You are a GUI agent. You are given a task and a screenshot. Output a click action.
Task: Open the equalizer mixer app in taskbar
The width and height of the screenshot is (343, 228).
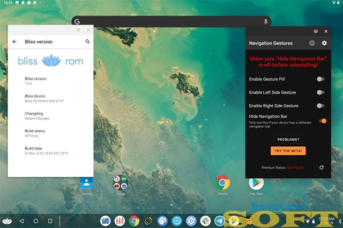point(120,221)
